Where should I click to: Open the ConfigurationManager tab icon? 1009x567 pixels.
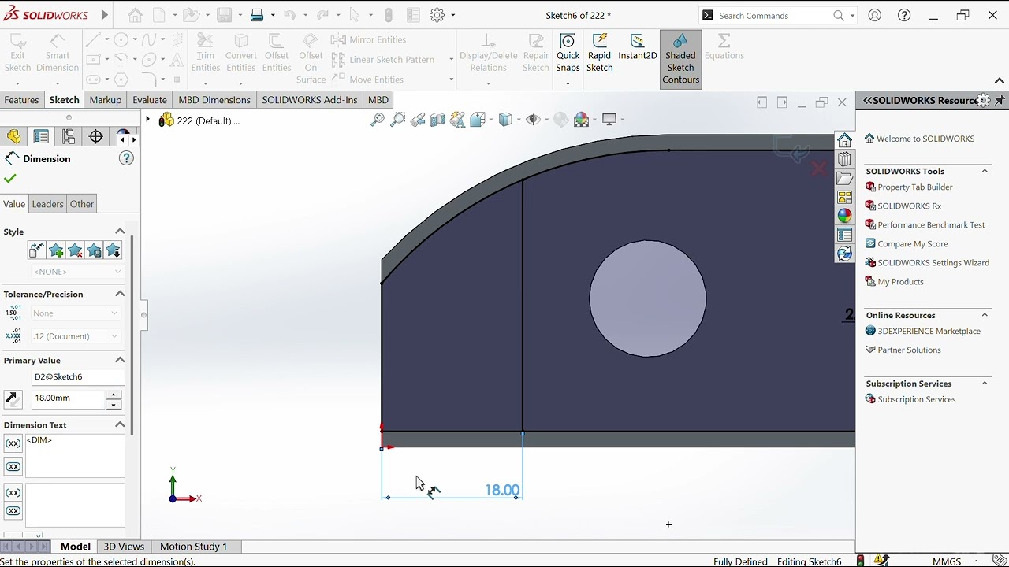coord(69,137)
